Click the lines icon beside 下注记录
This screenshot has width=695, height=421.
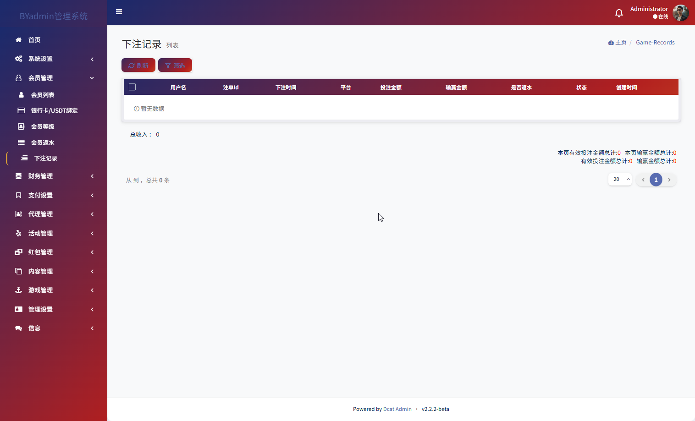(24, 158)
